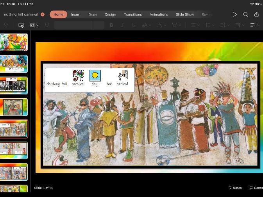Open the partially visible Review tab
Viewport: 263px width, 197px height.
coord(207,14)
